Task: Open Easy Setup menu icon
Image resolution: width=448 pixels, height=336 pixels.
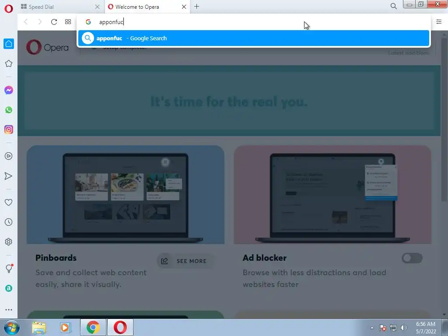Action: point(439,22)
